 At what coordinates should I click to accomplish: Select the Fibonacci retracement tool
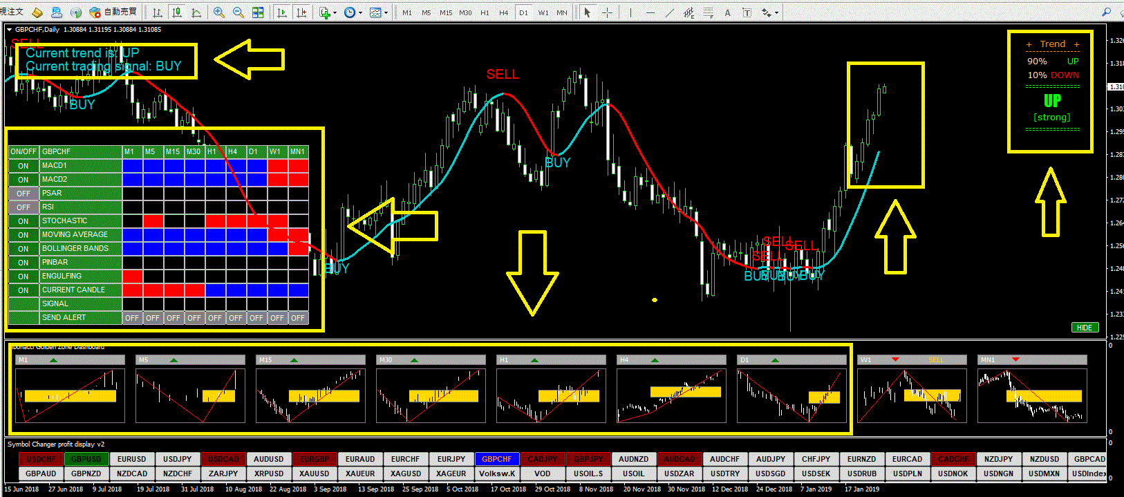[708, 12]
